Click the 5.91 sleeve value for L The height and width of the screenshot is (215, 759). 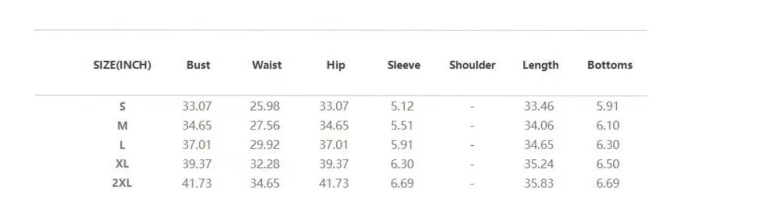pos(402,145)
